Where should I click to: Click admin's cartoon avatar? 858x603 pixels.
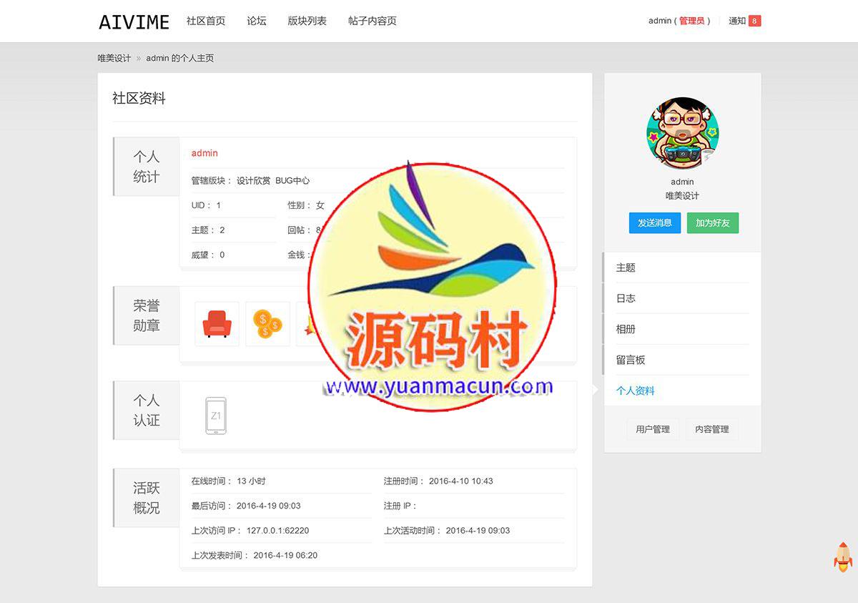coord(682,133)
